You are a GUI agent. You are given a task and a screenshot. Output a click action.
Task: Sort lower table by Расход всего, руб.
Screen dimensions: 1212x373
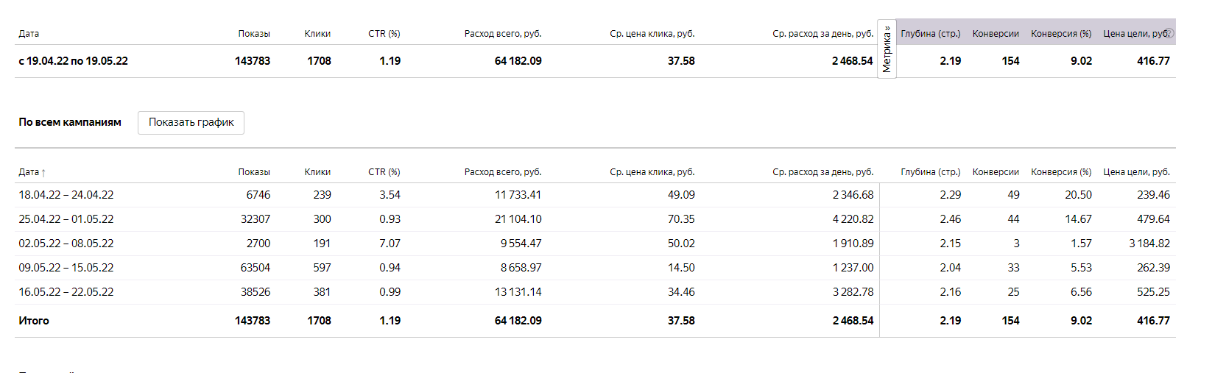(502, 172)
